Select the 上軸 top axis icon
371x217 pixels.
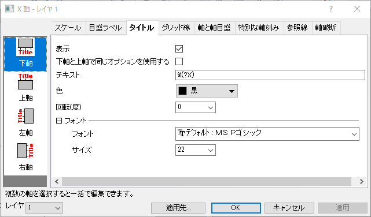(x=25, y=88)
